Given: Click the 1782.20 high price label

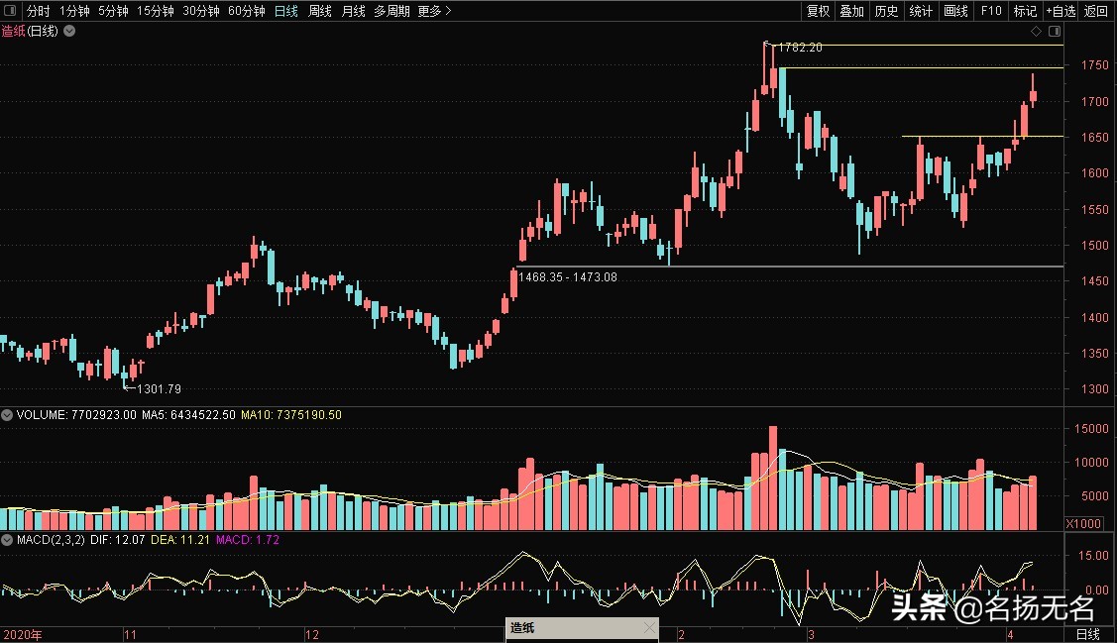Looking at the screenshot, I should [800, 47].
